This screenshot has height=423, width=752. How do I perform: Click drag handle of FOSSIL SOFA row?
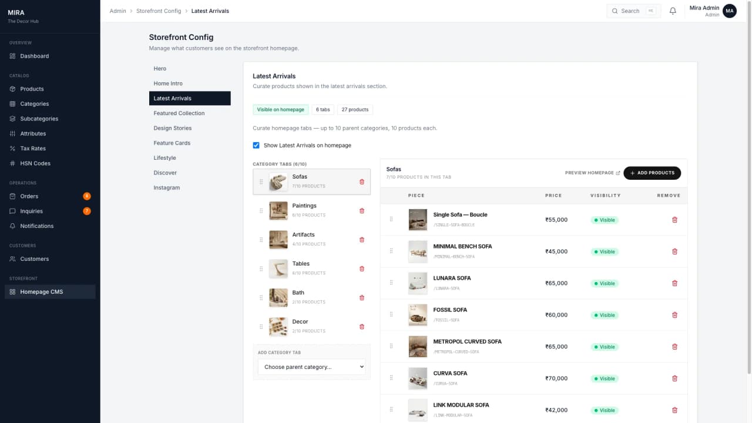click(391, 314)
